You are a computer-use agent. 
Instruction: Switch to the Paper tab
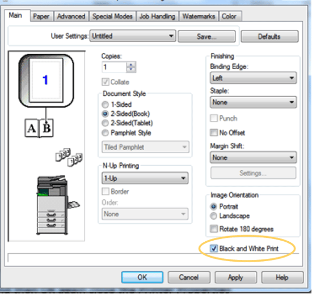coord(41,16)
